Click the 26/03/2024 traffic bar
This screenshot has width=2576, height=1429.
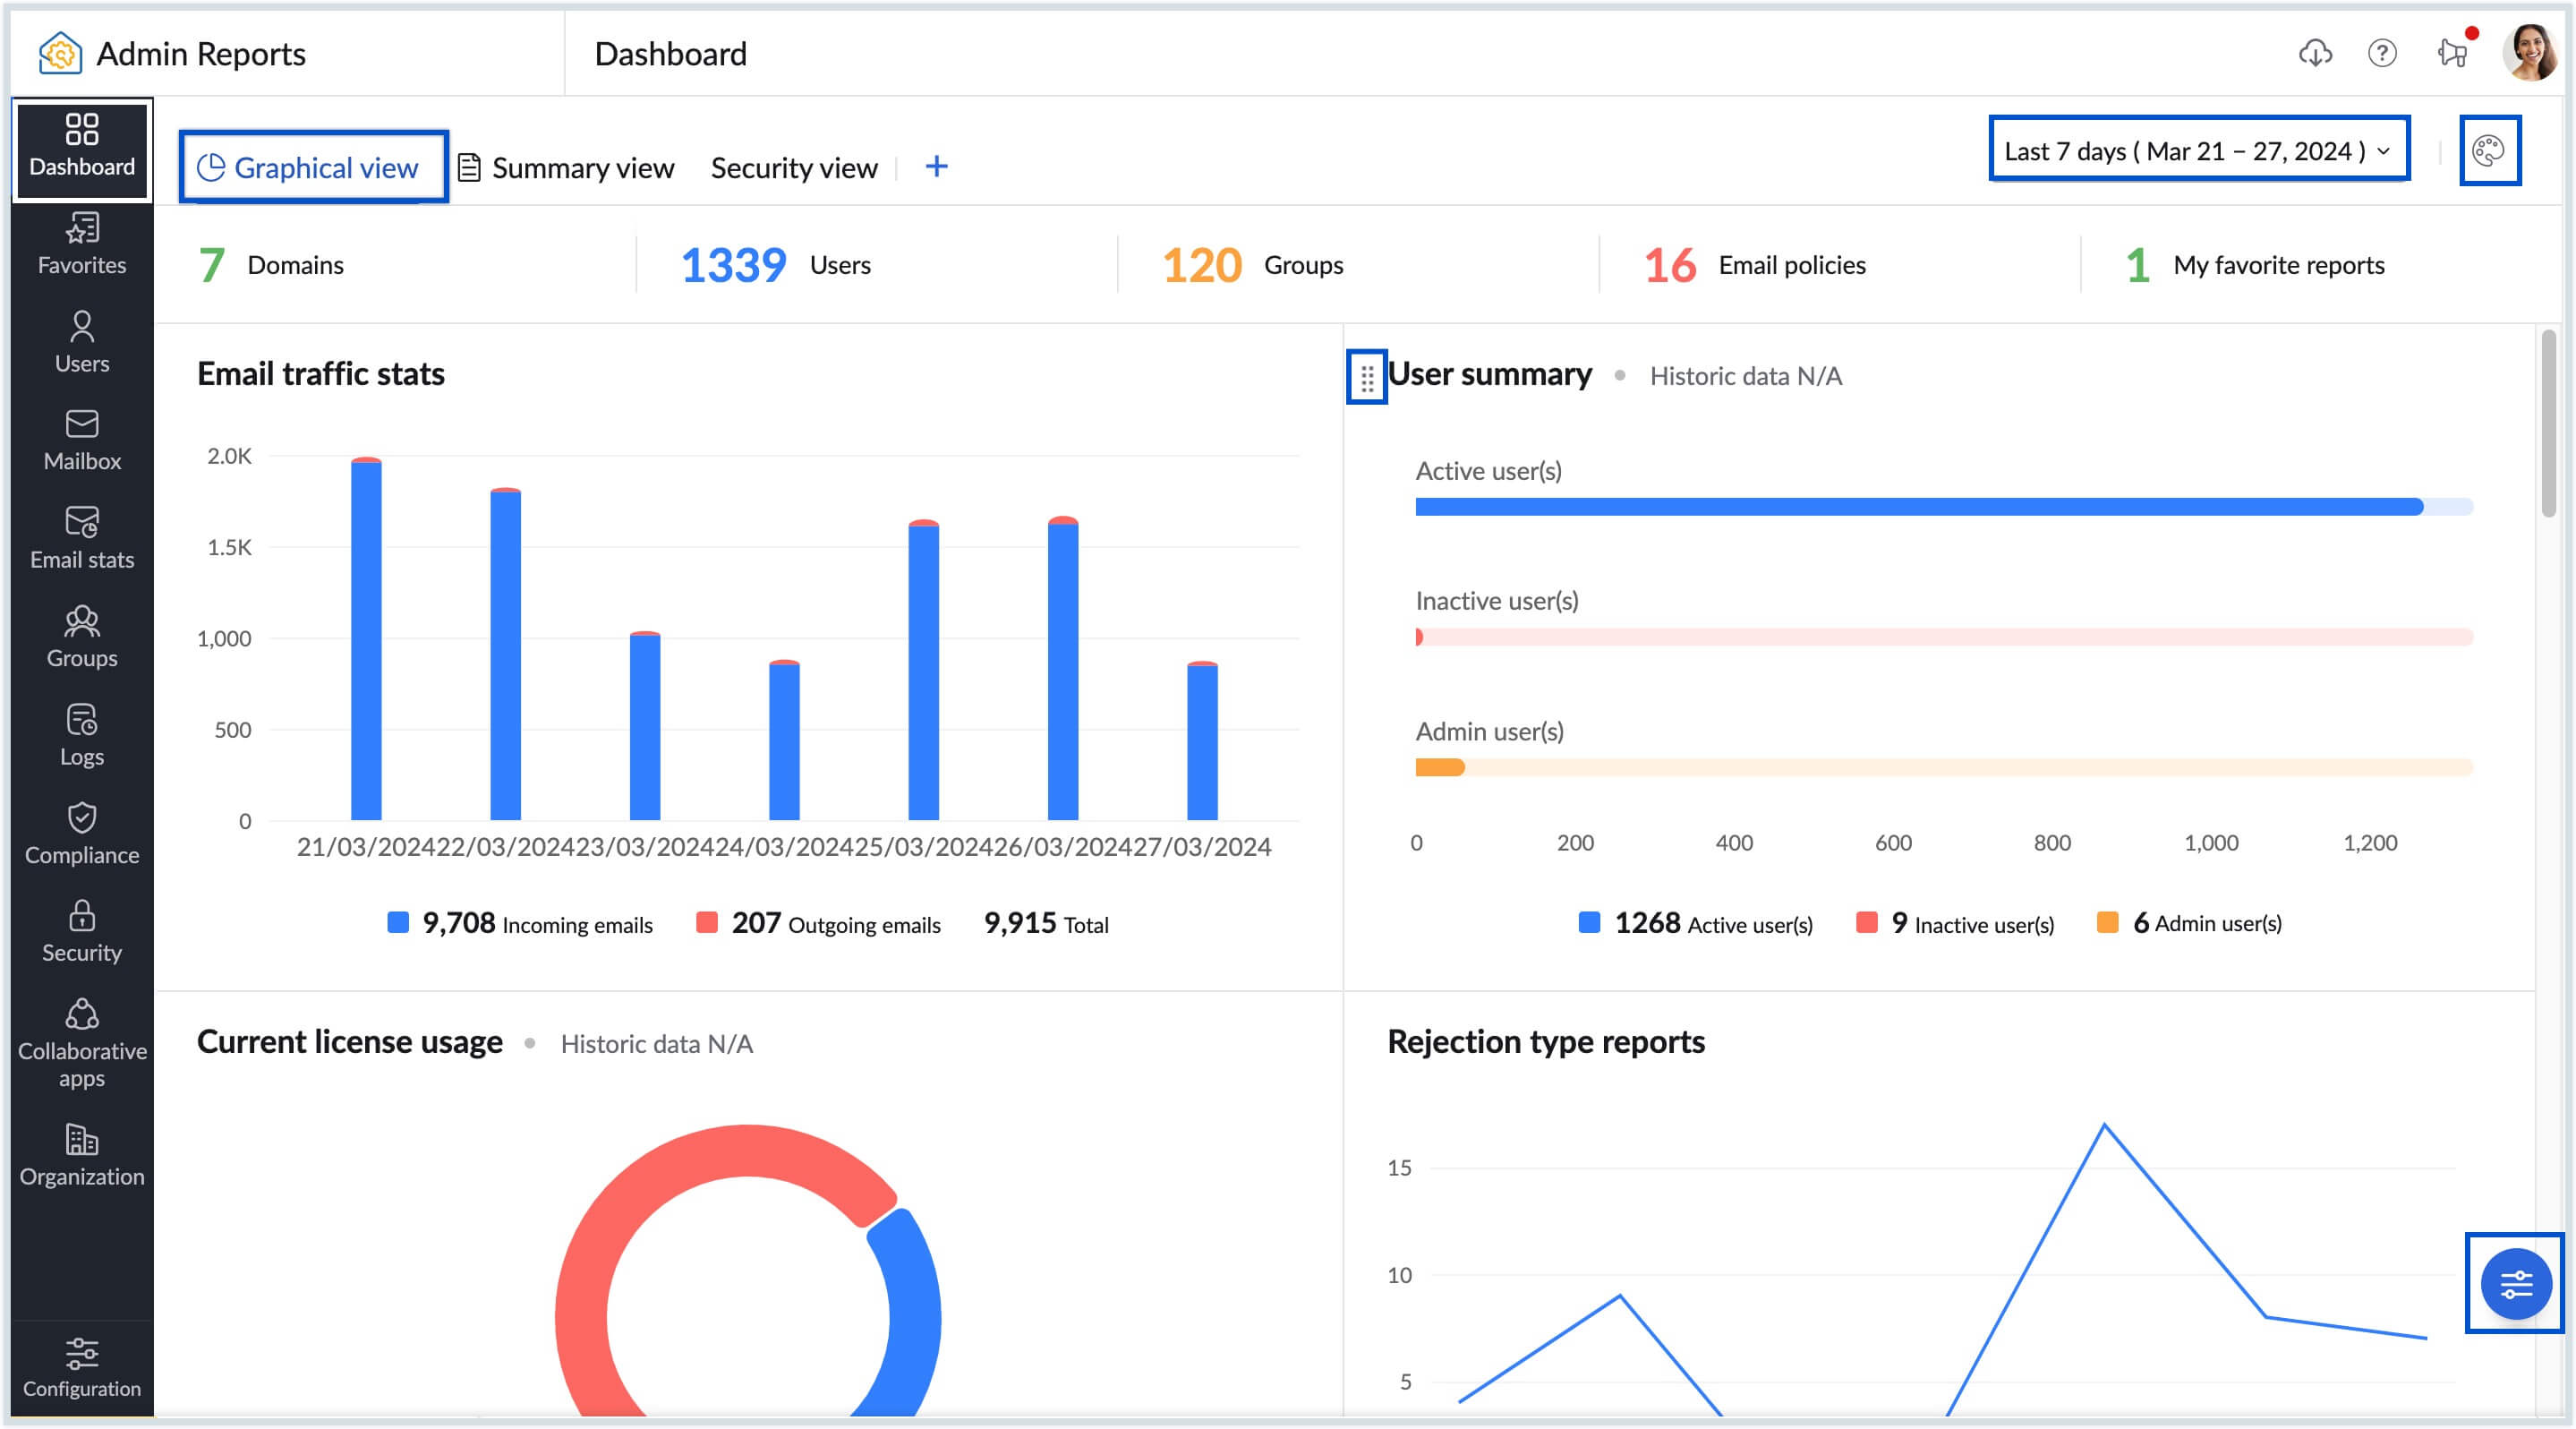point(1062,669)
